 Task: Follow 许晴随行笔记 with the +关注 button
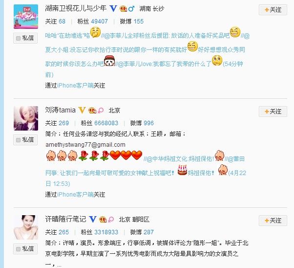point(273,221)
